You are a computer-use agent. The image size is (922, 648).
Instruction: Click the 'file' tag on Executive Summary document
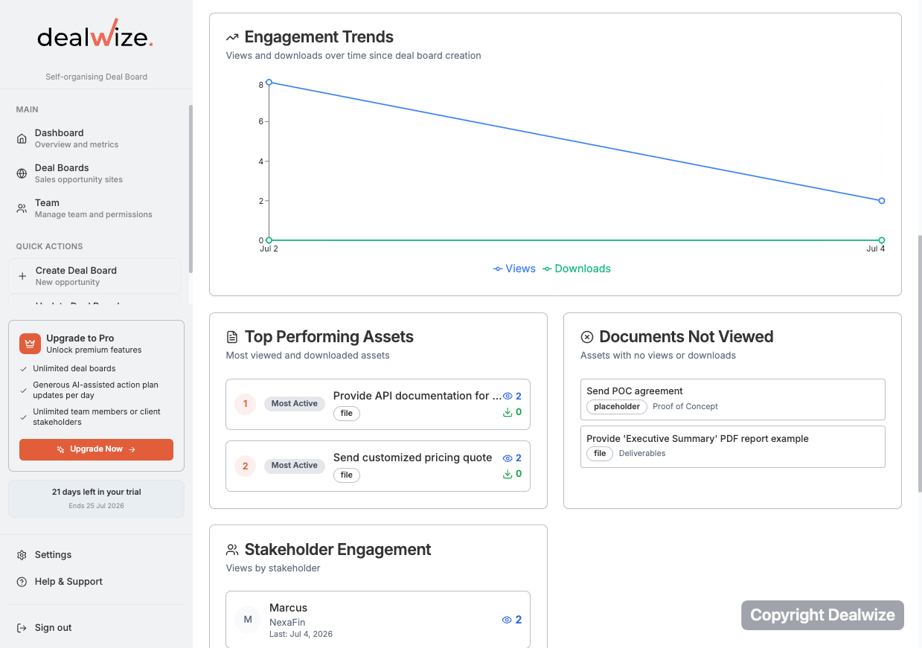(x=600, y=454)
